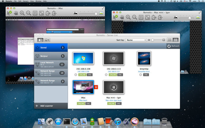Open the Edit menu
Screen dimensions: 205x128
click(x=20, y=1)
